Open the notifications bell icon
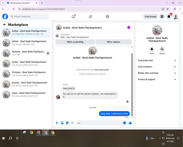183x147 pixels. click(169, 17)
